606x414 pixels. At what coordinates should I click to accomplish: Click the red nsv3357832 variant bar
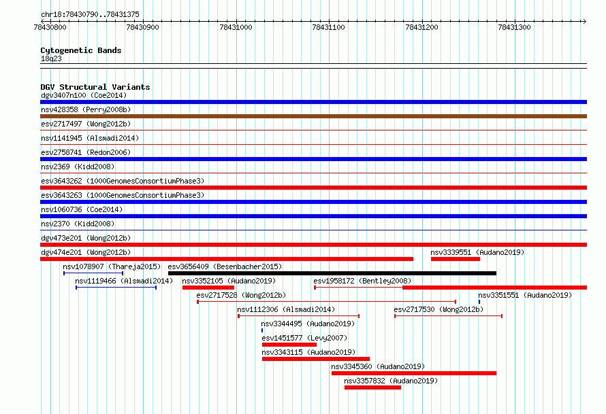pos(372,387)
